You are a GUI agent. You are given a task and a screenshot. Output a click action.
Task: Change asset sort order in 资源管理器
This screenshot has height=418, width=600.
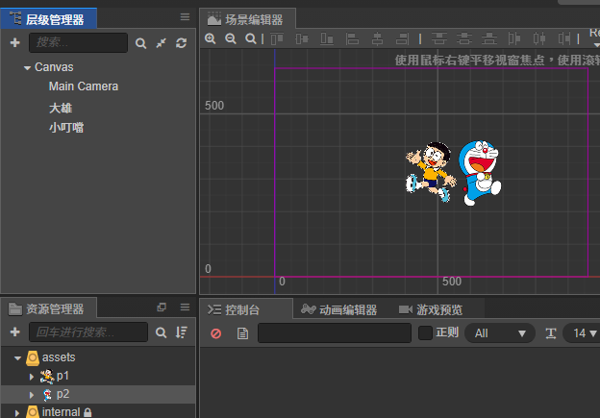click(182, 332)
